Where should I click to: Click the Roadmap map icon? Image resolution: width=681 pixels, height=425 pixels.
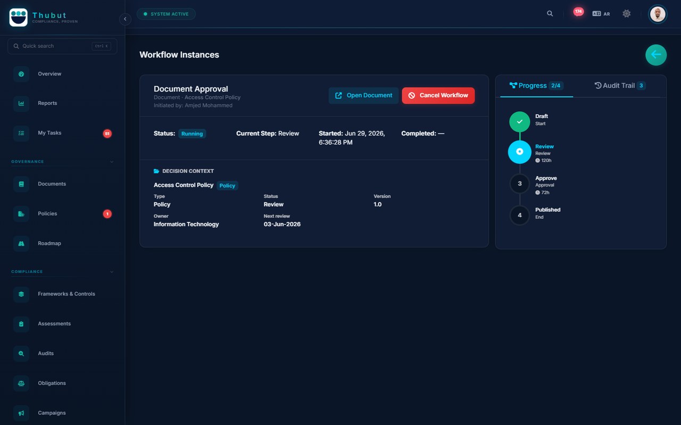[21, 244]
